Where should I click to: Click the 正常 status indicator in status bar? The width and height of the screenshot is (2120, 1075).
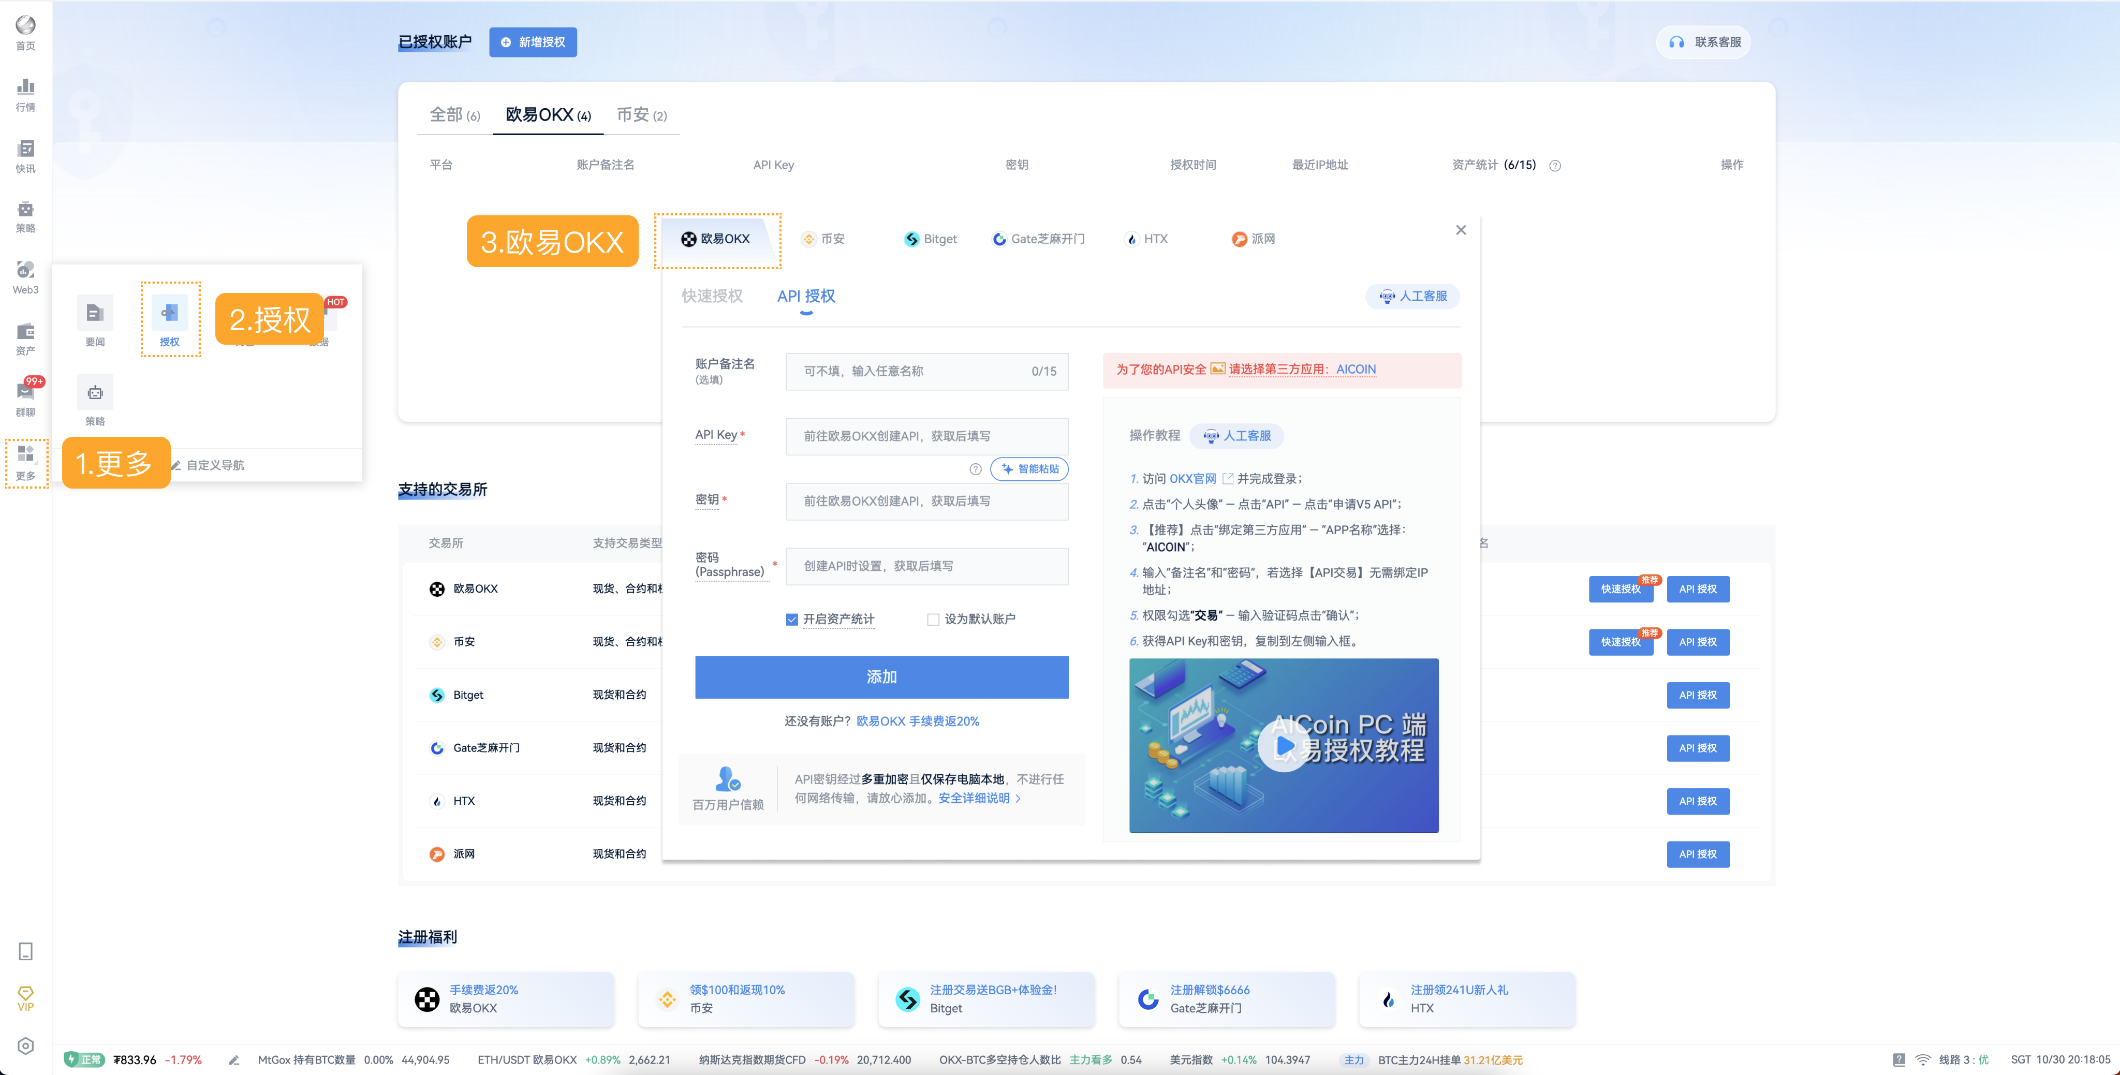(x=84, y=1060)
